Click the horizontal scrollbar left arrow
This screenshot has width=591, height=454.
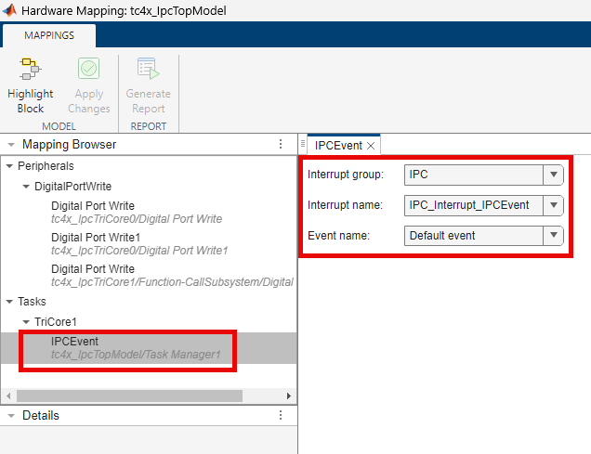point(8,396)
